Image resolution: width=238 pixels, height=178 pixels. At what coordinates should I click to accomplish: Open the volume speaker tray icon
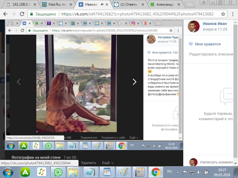(199, 172)
